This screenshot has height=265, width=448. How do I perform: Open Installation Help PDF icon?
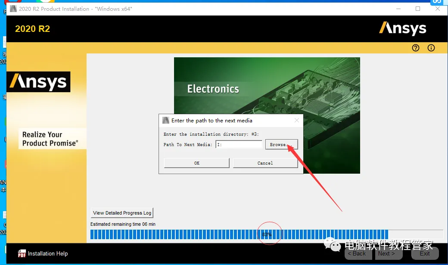point(22,253)
